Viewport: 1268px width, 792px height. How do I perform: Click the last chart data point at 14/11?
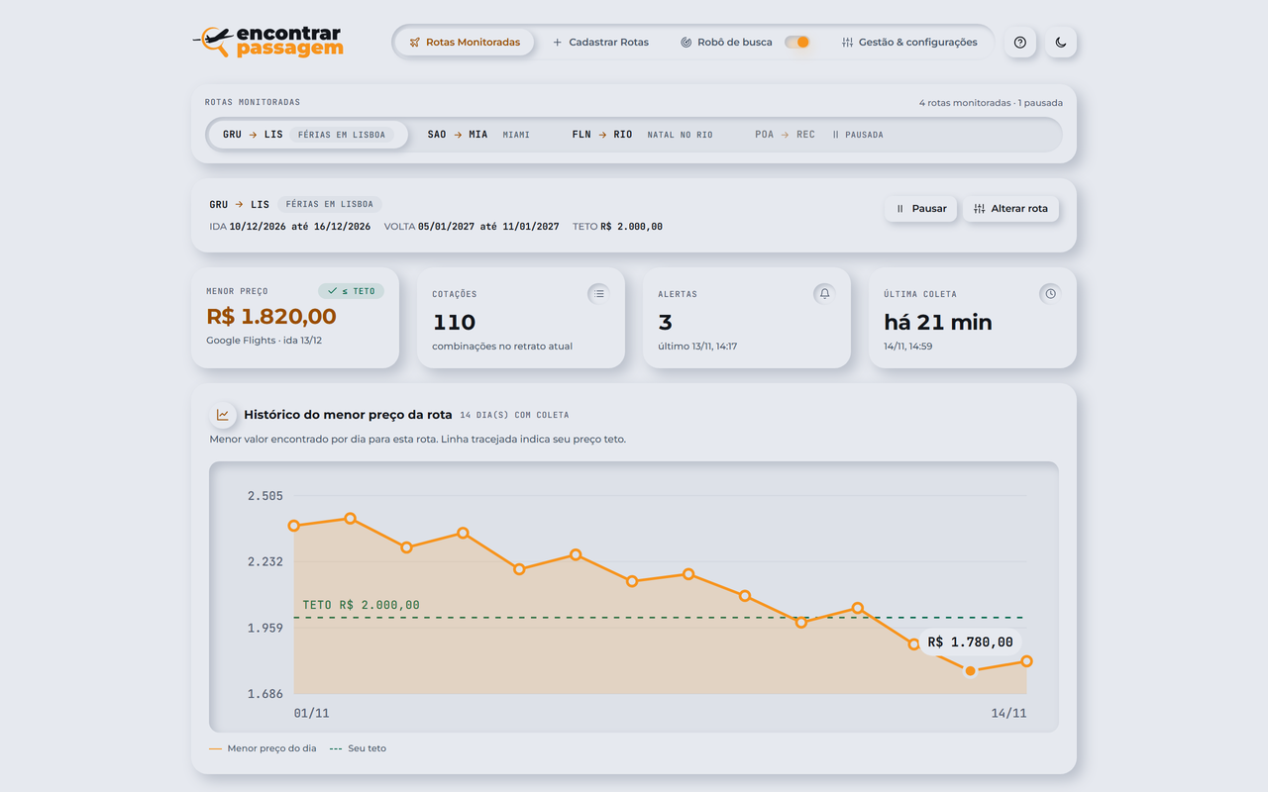coord(1027,661)
